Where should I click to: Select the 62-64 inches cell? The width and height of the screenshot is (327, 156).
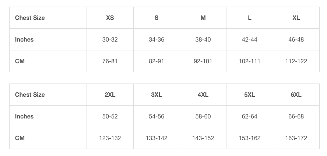250,116
